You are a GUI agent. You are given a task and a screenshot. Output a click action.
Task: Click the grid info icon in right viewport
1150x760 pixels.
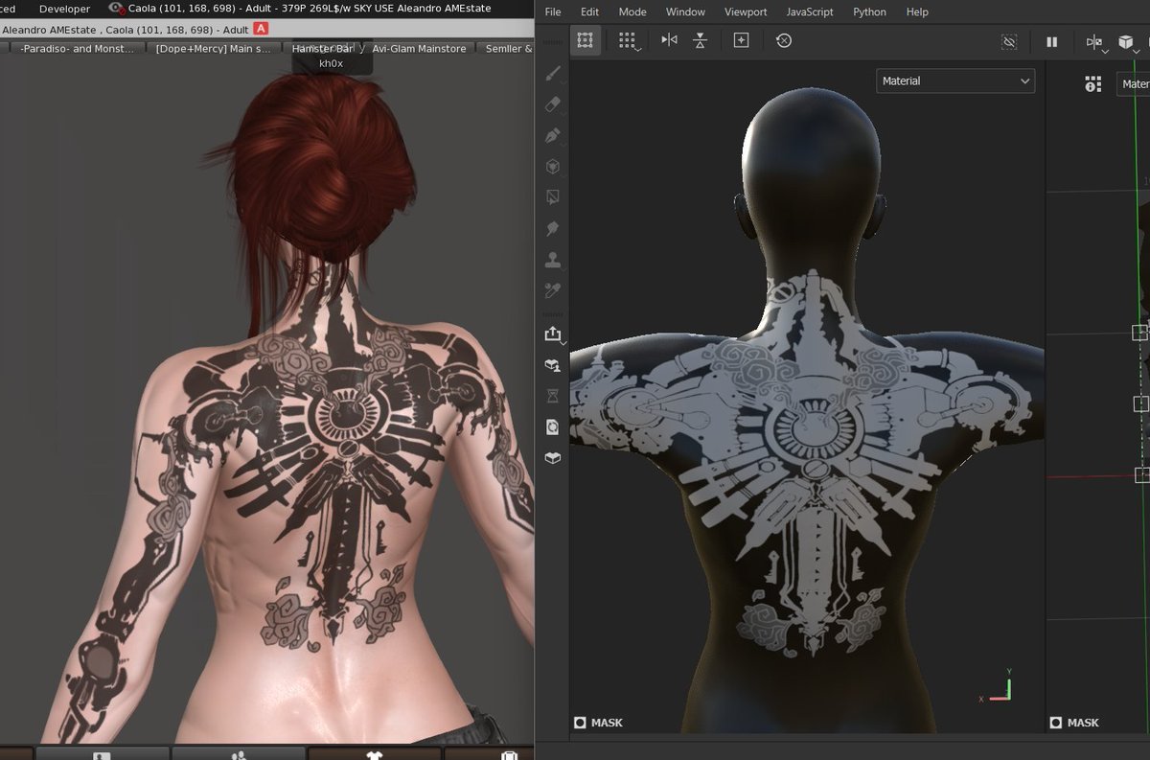1093,84
